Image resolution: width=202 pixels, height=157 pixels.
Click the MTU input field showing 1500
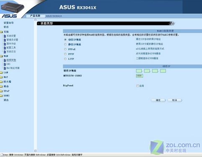click(x=140, y=76)
